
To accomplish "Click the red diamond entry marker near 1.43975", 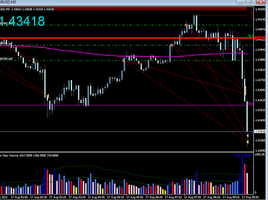I will tap(172, 45).
